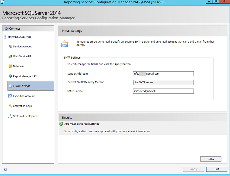Open help via the question mark icon
This screenshot has width=230, height=176.
click(5, 169)
